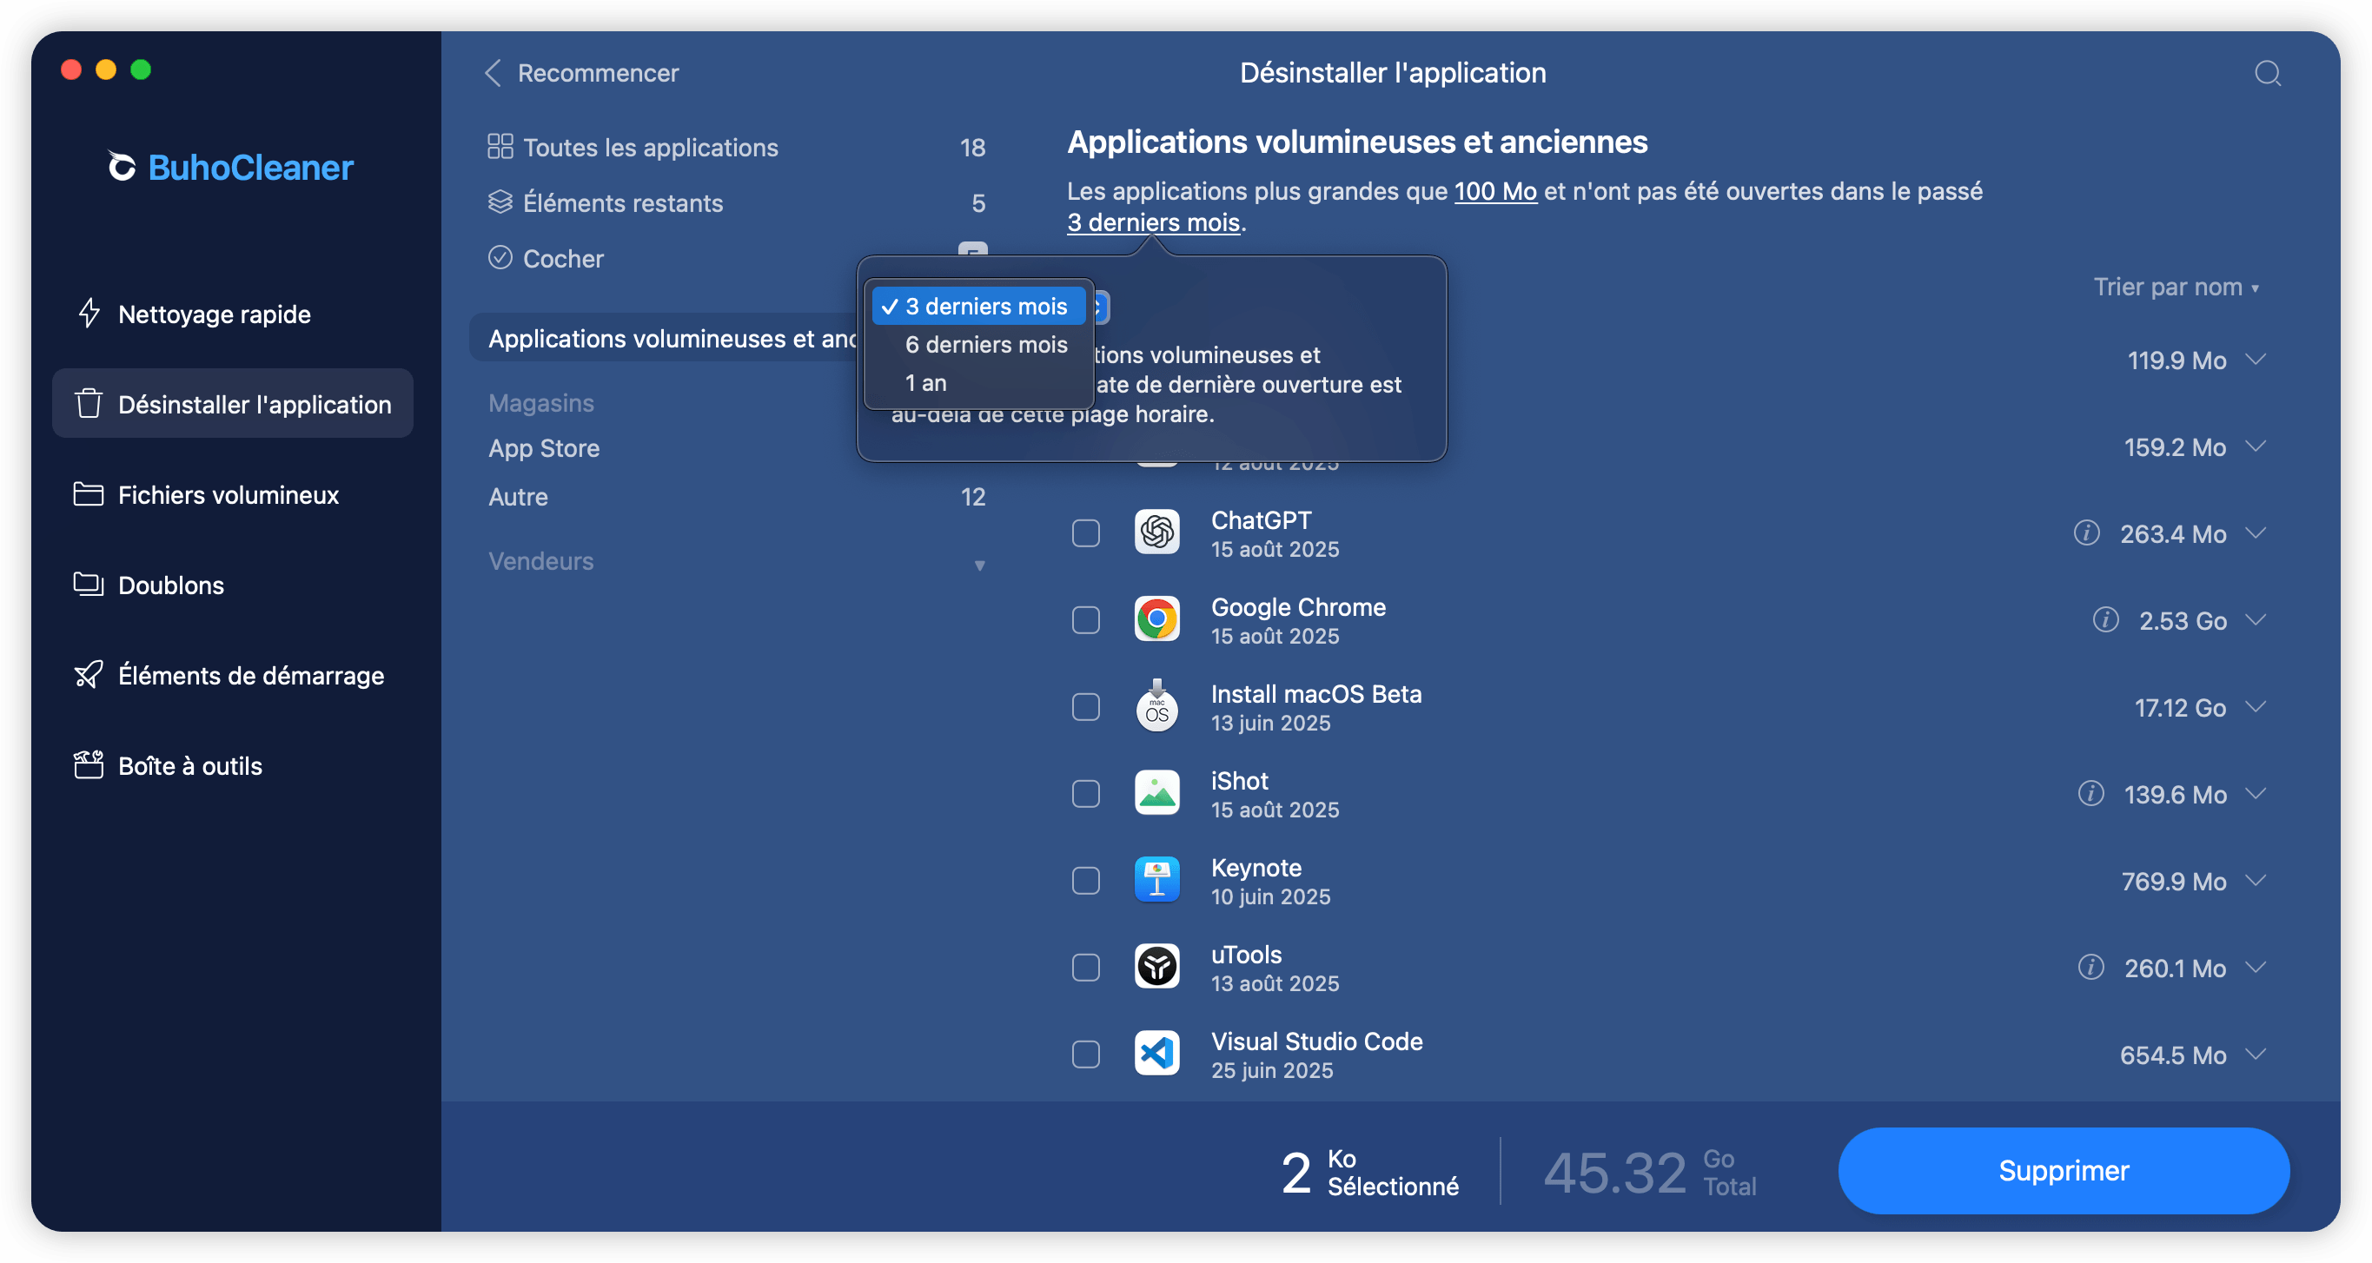Click the Doublons duplicate folders icon

point(89,585)
